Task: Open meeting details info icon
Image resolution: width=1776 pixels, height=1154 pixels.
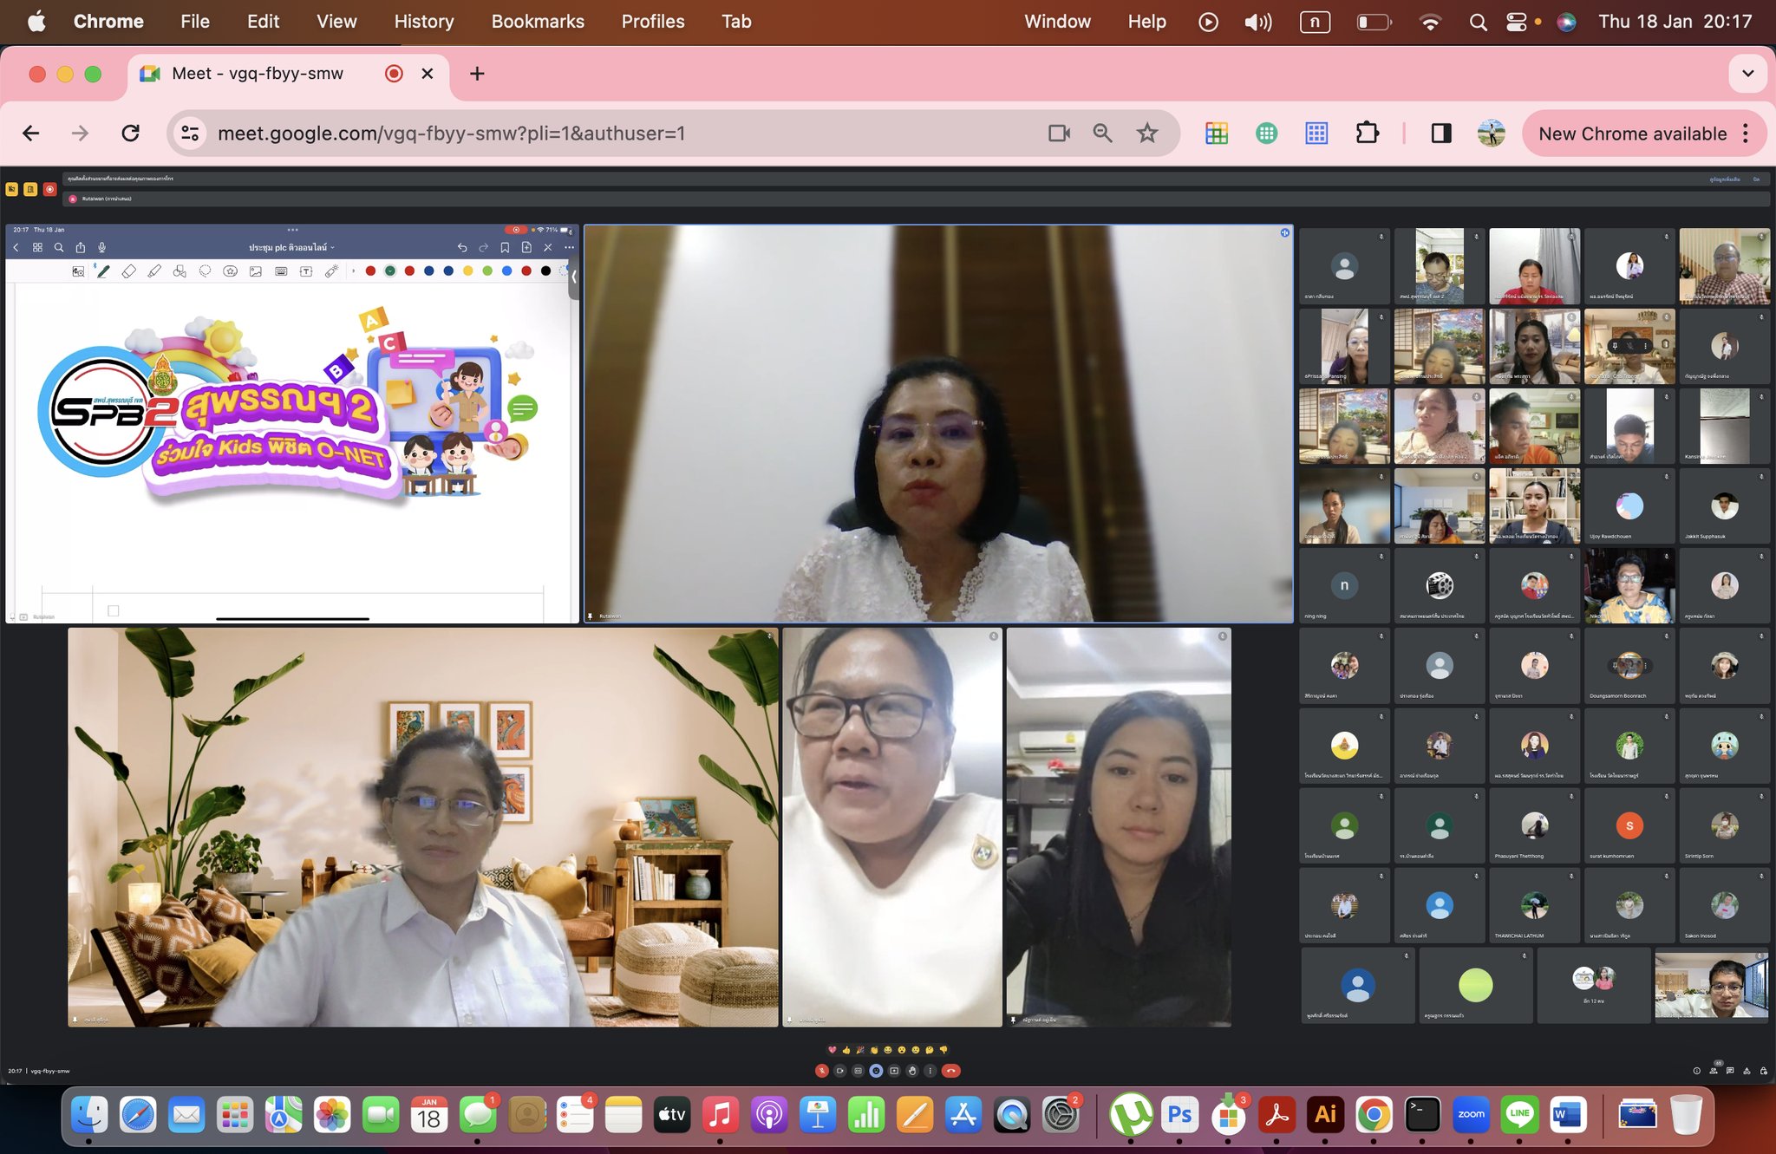Action: tap(1697, 1071)
